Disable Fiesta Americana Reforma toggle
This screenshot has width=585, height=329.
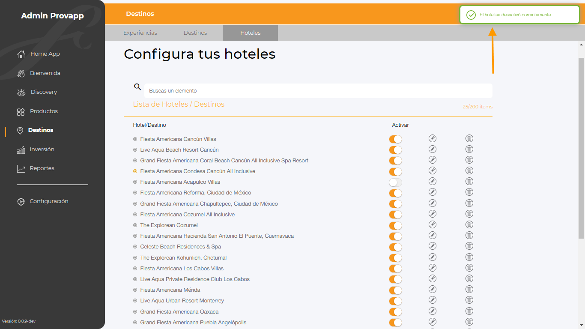[x=395, y=193]
